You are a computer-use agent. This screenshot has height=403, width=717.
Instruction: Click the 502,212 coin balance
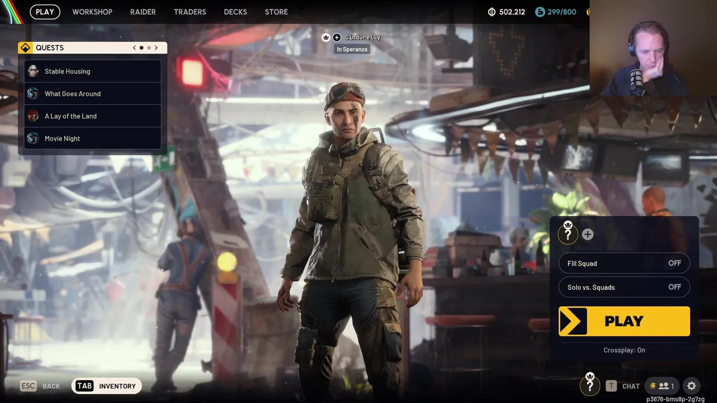(x=512, y=12)
